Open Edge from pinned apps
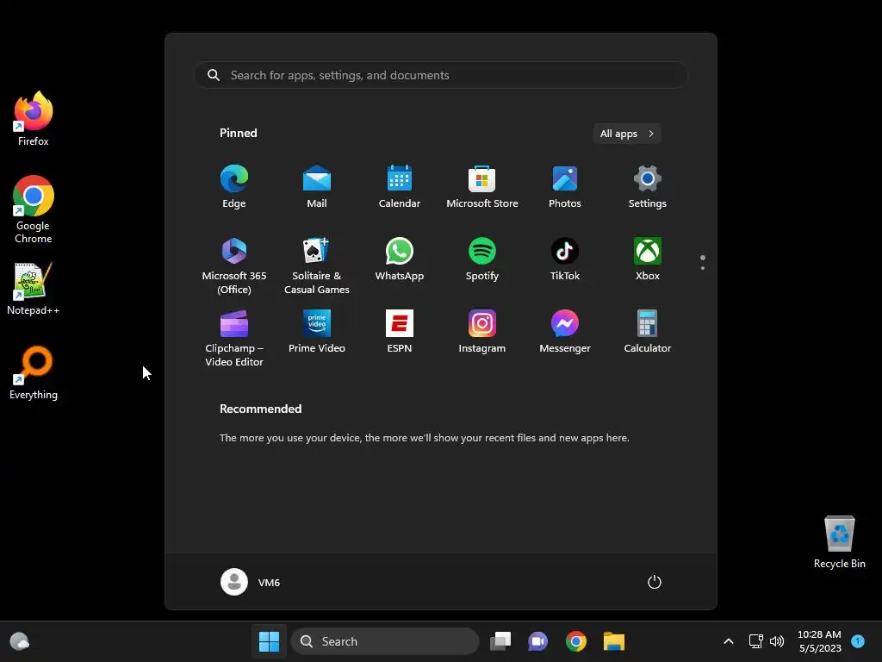 click(234, 187)
